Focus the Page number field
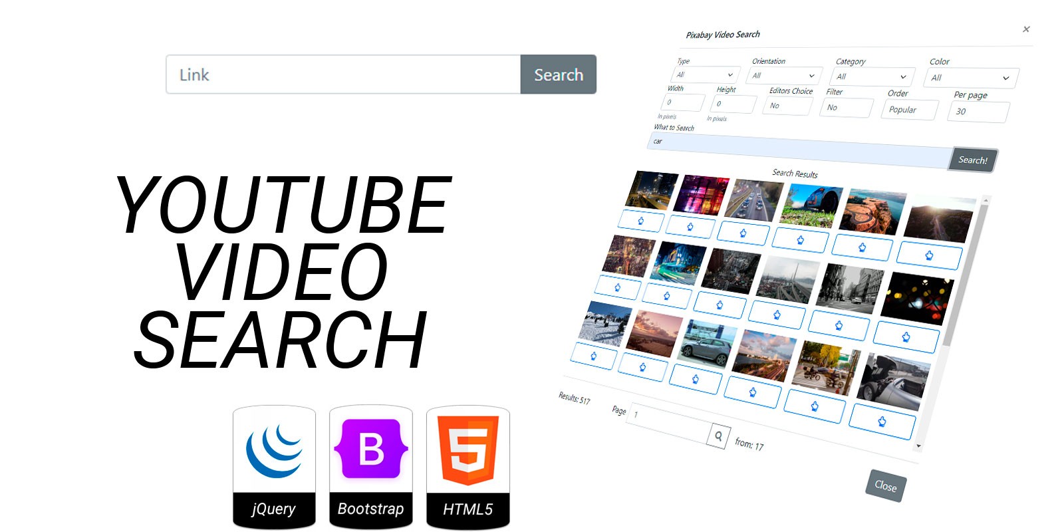 tap(669, 423)
